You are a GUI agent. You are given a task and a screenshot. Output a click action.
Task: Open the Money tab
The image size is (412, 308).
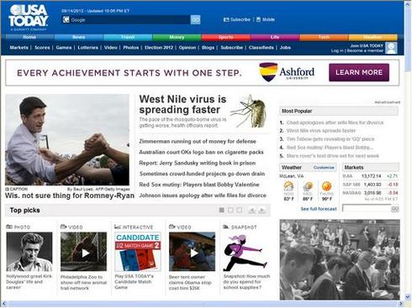point(177,37)
